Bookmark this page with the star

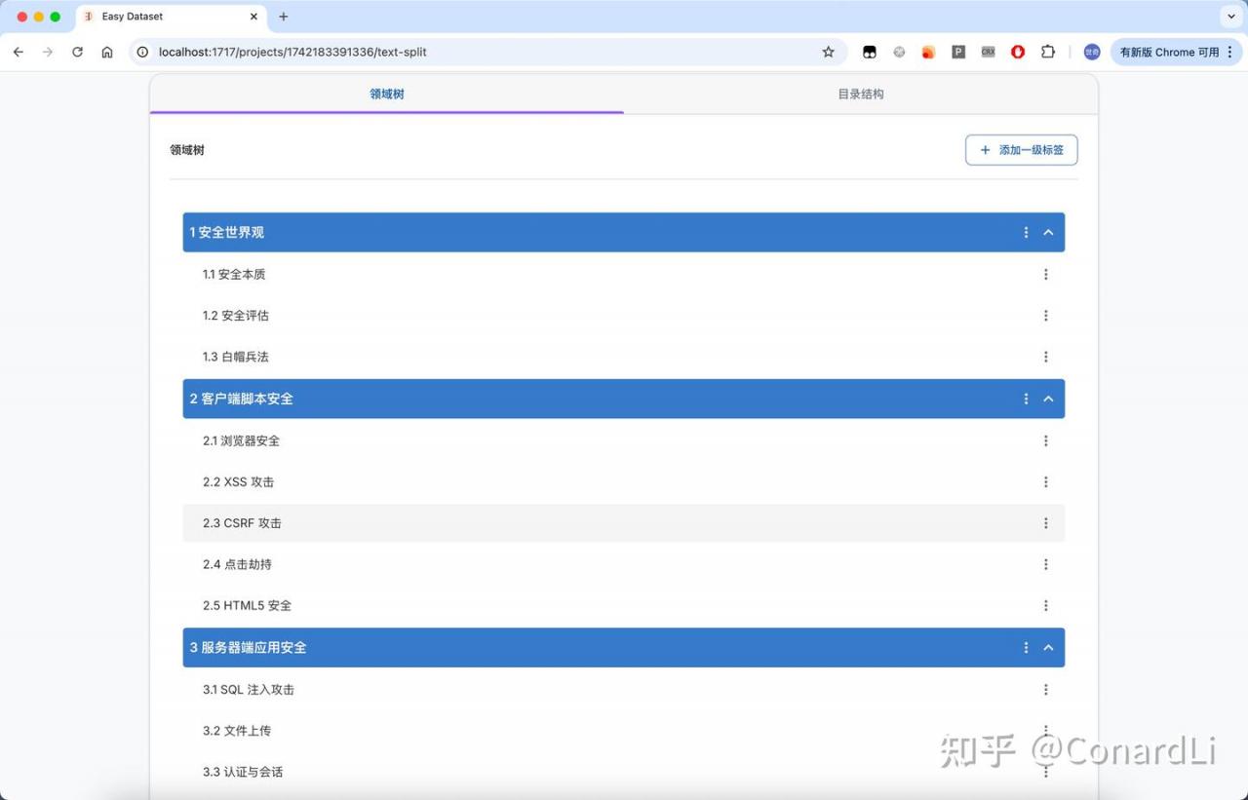(x=829, y=52)
